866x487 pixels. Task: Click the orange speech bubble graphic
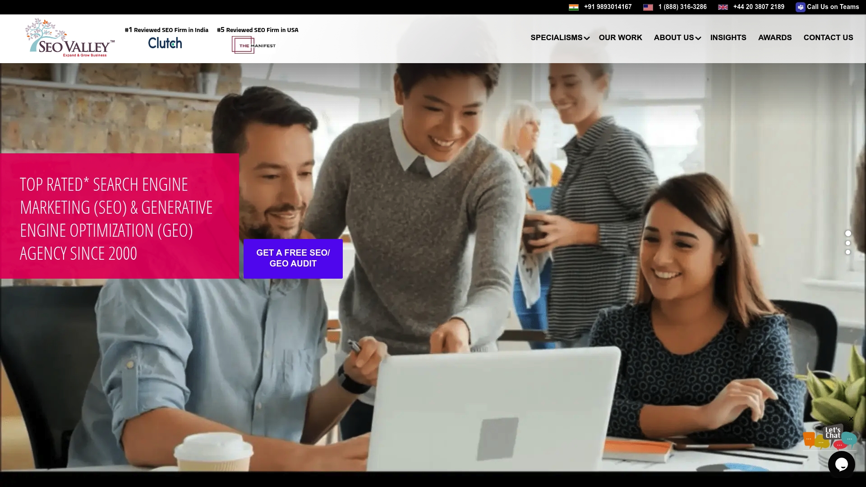[x=809, y=439]
